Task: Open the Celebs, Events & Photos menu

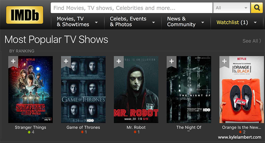Action: click(128, 22)
